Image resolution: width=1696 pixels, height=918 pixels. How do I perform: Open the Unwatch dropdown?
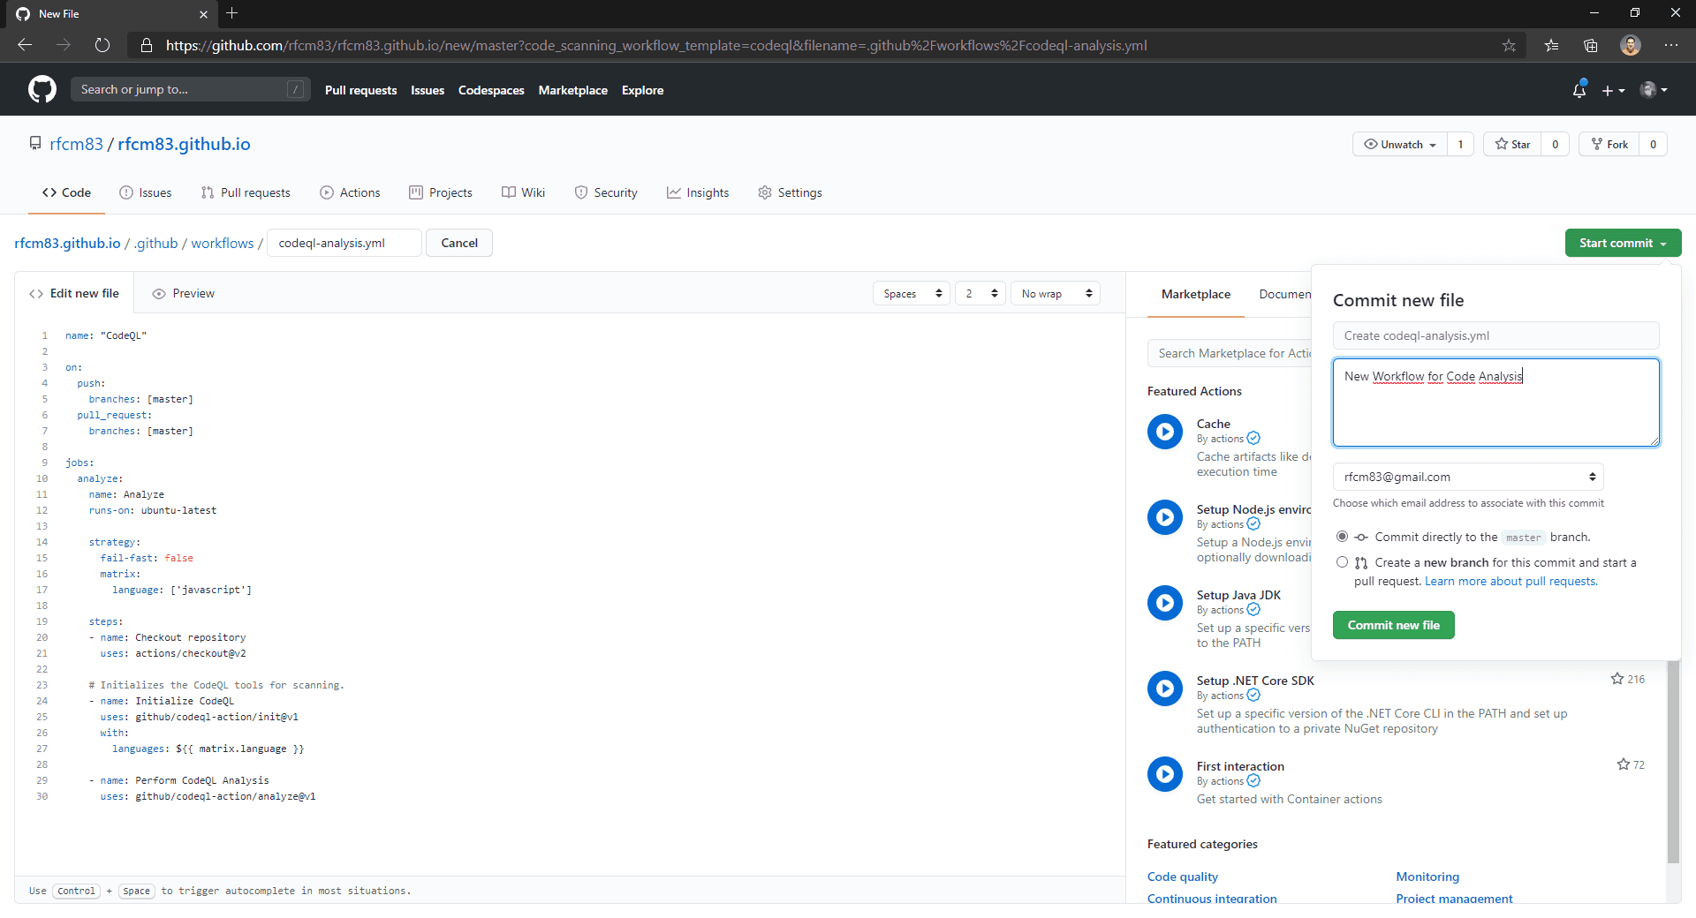[x=1400, y=144]
